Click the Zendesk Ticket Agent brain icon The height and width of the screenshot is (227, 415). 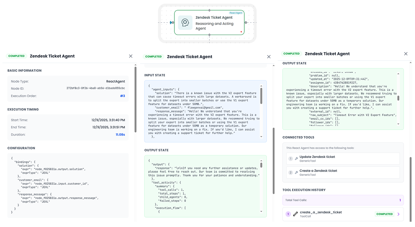(x=185, y=23)
